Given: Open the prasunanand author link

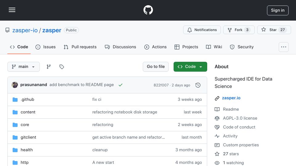Looking at the screenshot, I should point(34,85).
